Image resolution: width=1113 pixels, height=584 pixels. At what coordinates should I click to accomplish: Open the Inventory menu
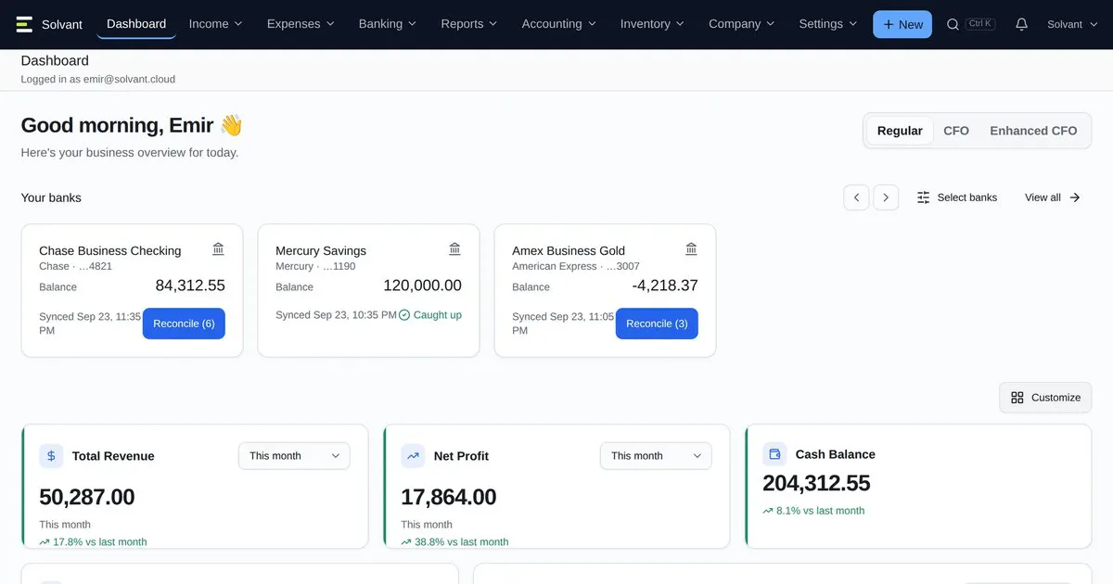652,24
